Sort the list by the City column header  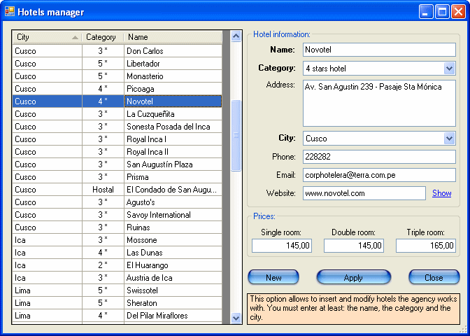click(47, 37)
